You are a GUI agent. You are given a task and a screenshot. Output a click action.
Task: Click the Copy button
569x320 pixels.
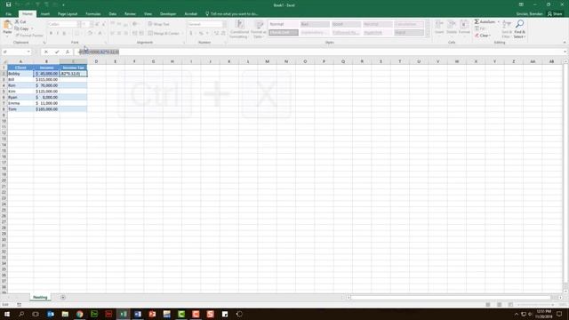[21, 28]
